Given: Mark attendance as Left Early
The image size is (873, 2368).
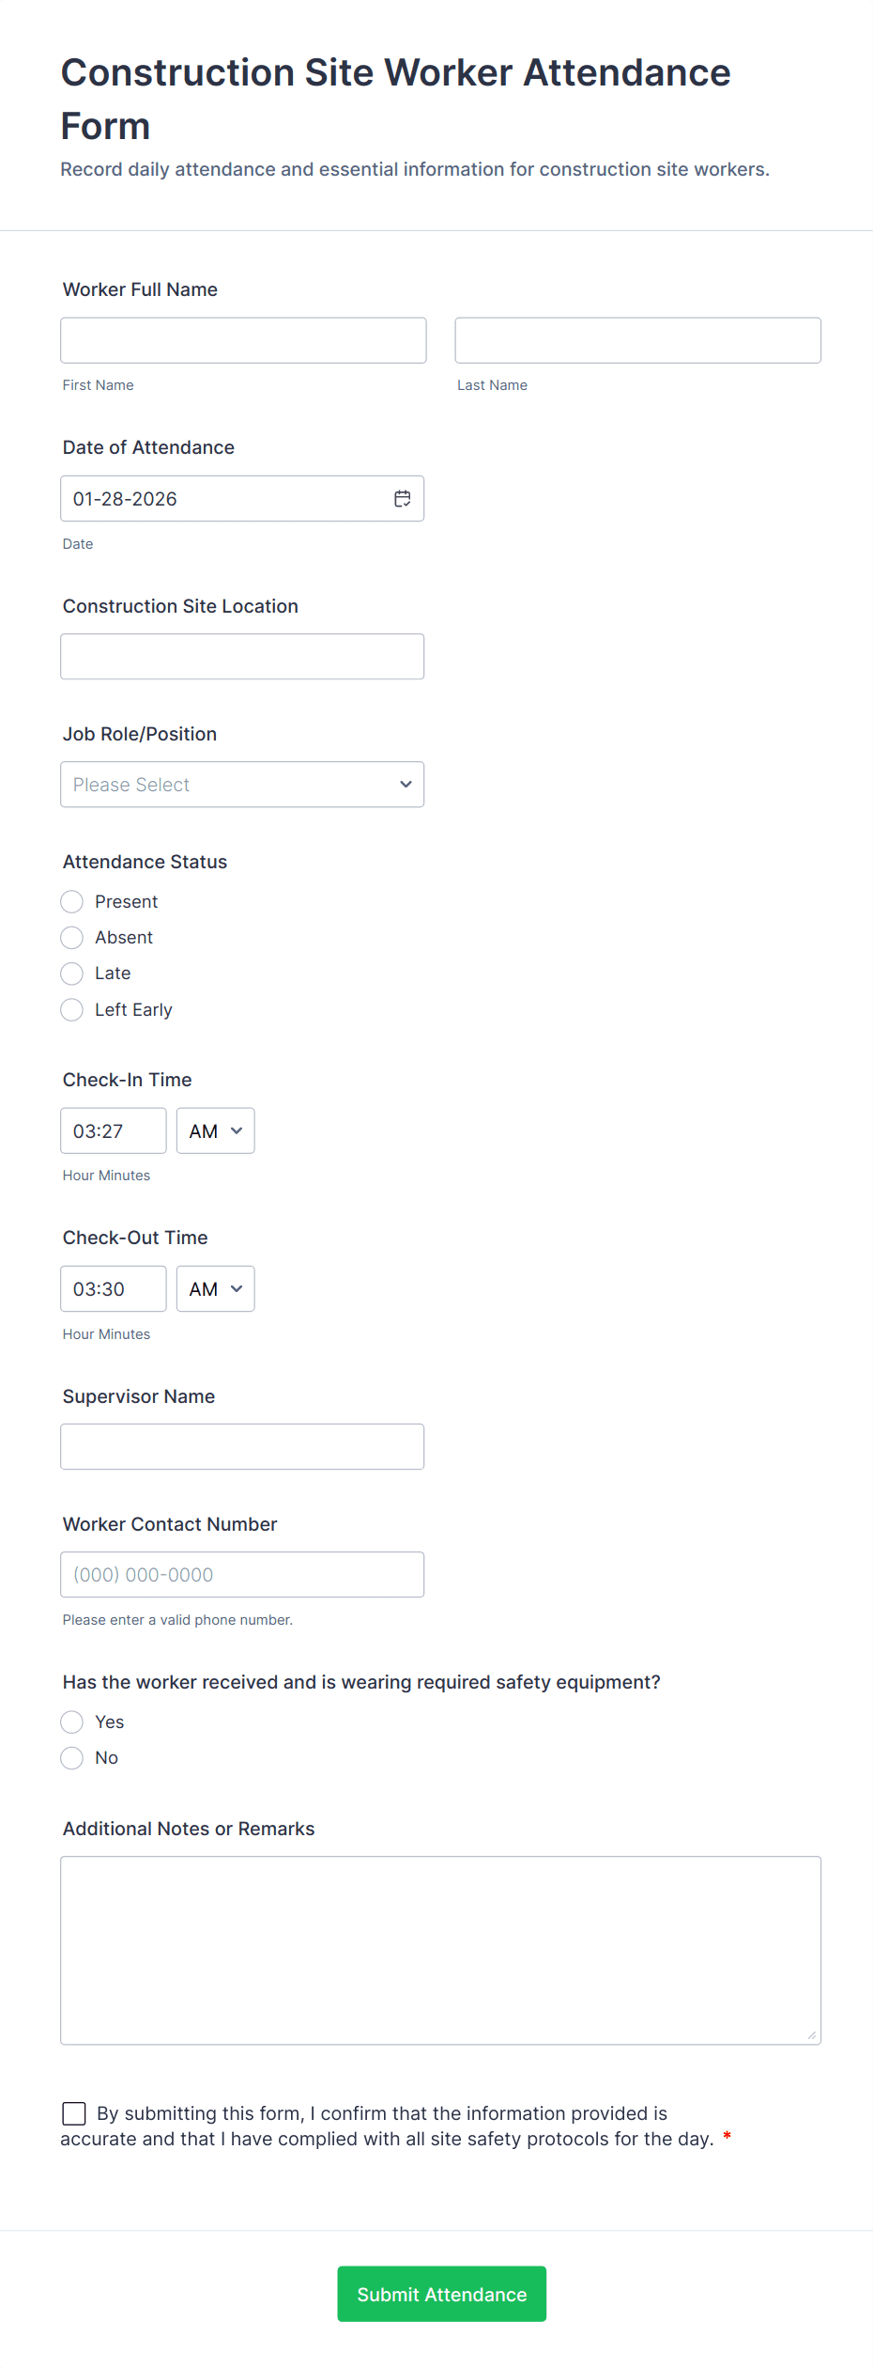Looking at the screenshot, I should pos(72,1010).
